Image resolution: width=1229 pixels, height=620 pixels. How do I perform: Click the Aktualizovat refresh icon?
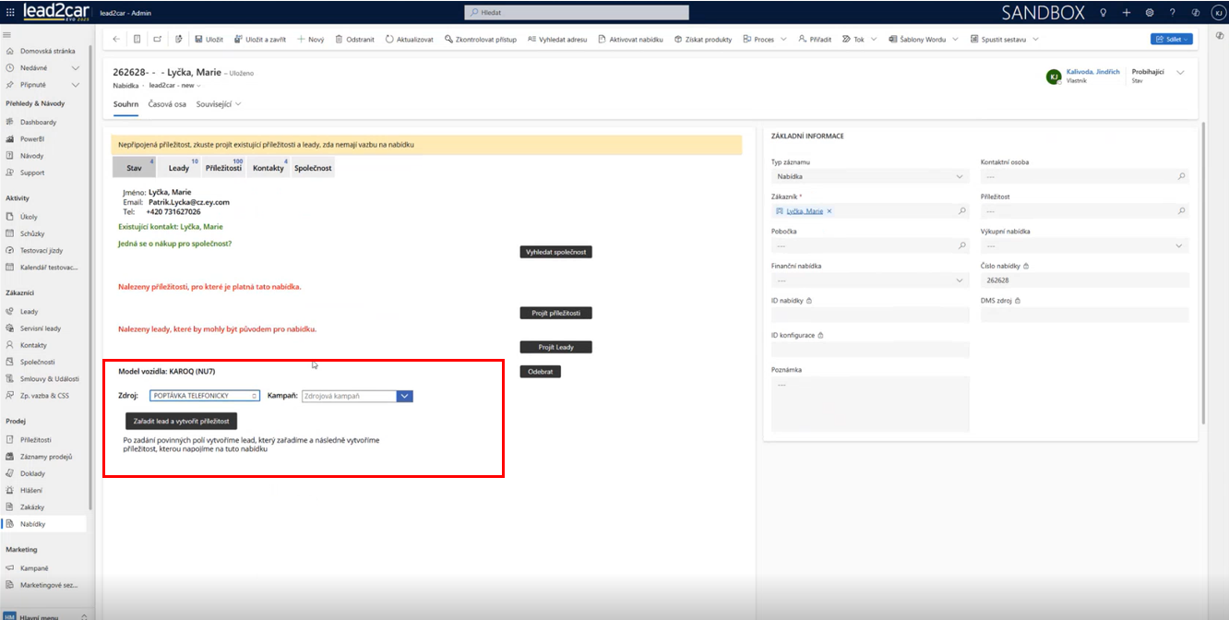click(389, 40)
